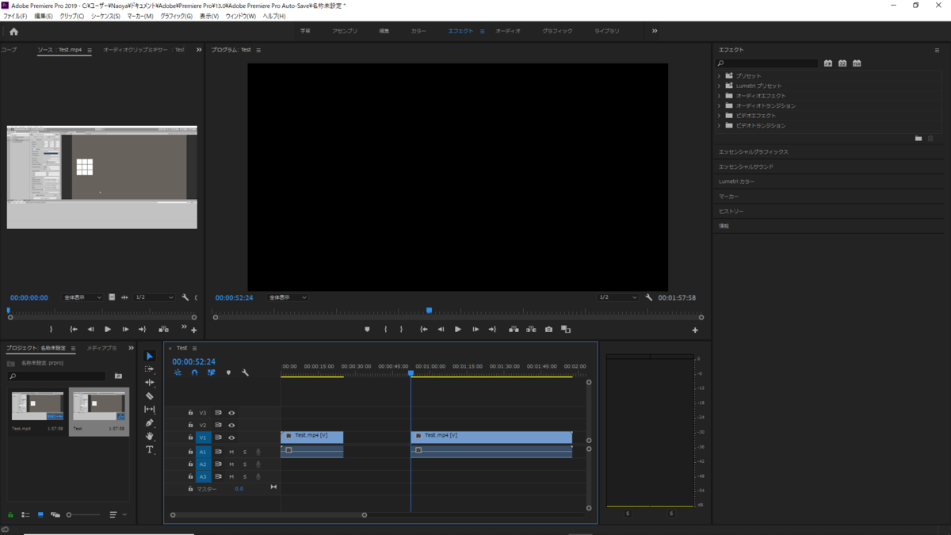This screenshot has height=535, width=951.
Task: Open メディアブラウザ tab in Project panel
Action: point(101,348)
